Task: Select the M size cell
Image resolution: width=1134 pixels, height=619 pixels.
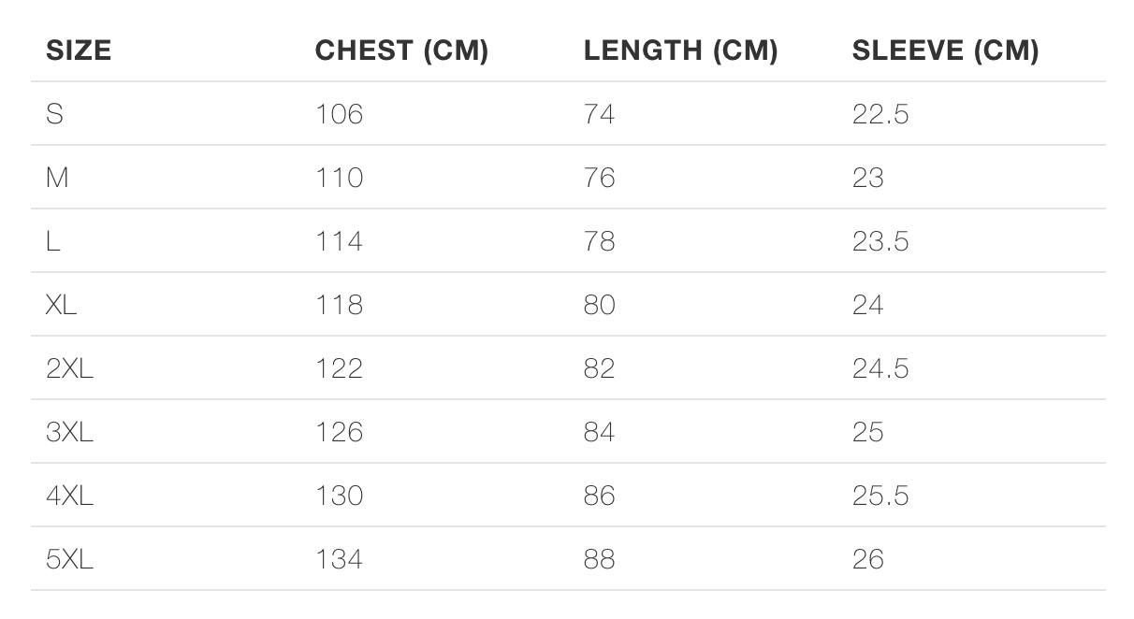Action: tap(57, 178)
